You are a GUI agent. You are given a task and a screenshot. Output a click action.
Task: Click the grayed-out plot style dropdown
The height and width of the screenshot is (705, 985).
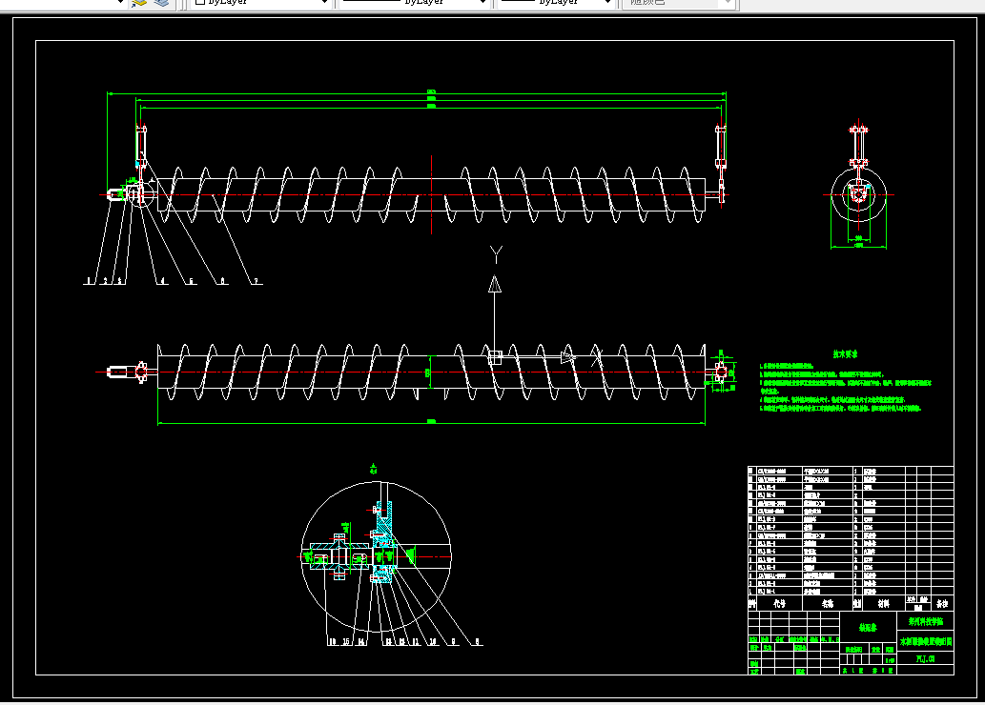pos(677,3)
